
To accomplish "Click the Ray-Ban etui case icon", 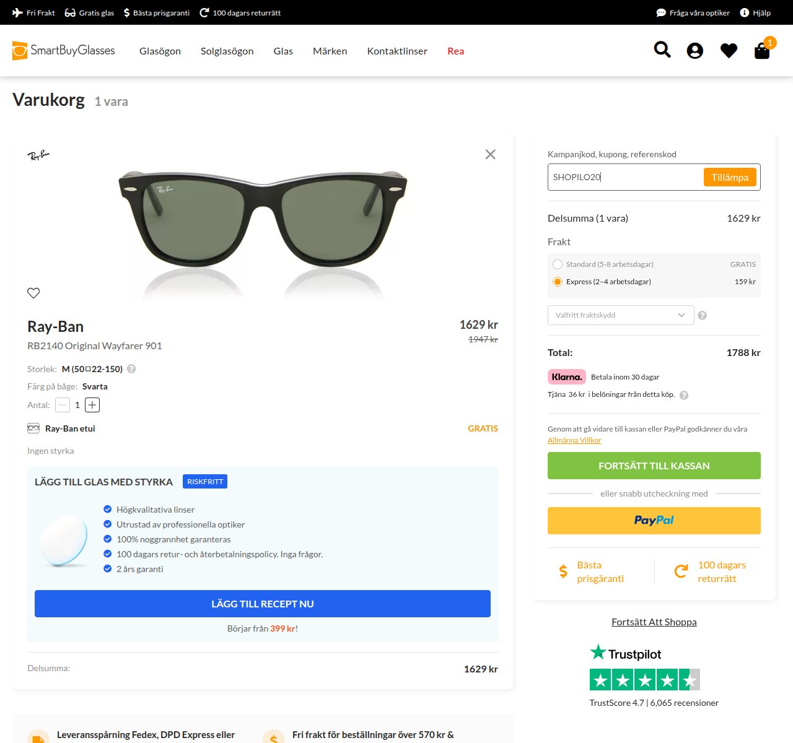I will [x=33, y=428].
